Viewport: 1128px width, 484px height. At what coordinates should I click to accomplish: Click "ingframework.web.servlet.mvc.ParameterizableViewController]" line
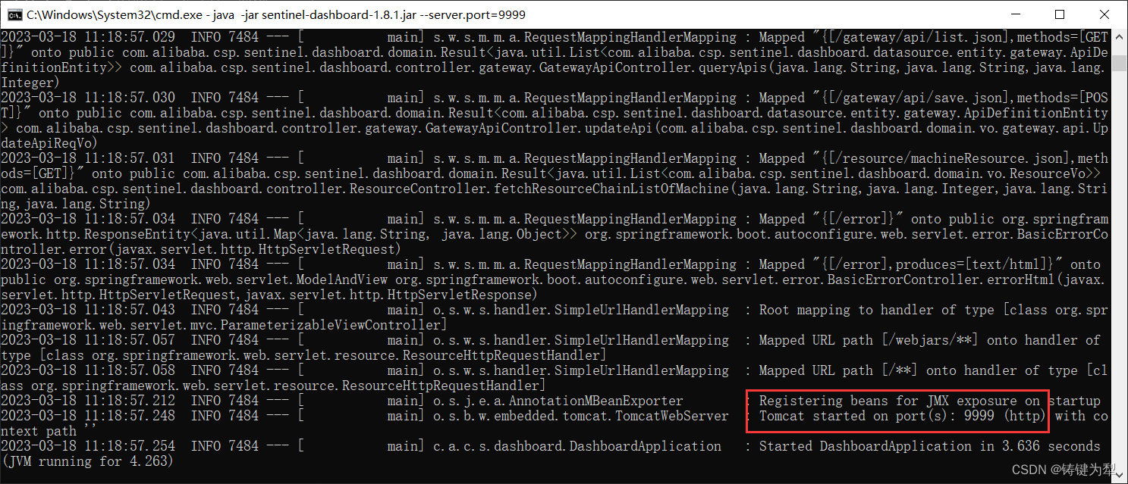pyautogui.click(x=225, y=325)
